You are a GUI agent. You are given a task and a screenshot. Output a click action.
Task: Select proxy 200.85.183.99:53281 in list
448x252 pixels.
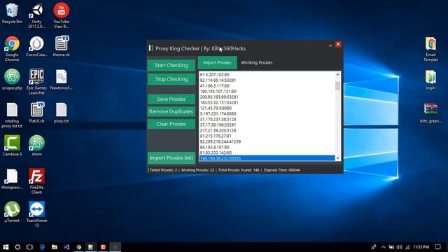point(267,97)
